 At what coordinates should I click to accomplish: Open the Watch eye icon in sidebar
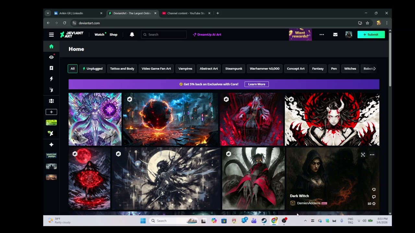(x=51, y=57)
